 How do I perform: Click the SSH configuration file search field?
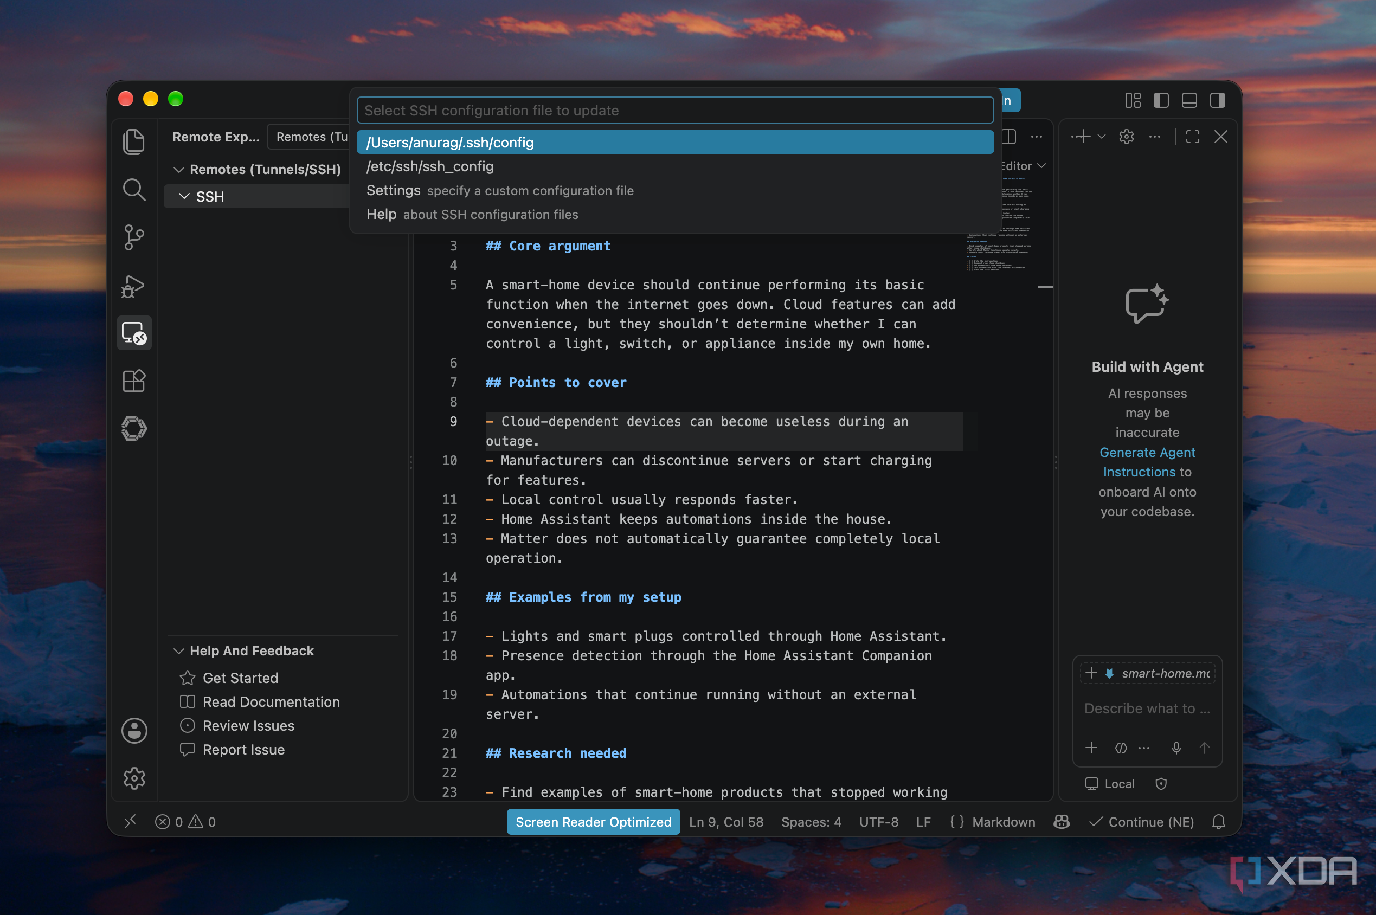[x=675, y=110]
